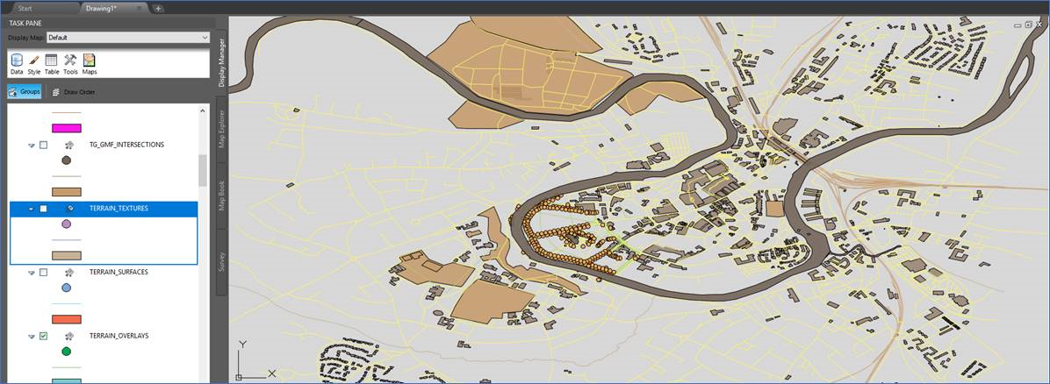The height and width of the screenshot is (384, 1050).
Task: Collapse the TERRAIN_OVERLAYS layer expander
Action: 32,336
